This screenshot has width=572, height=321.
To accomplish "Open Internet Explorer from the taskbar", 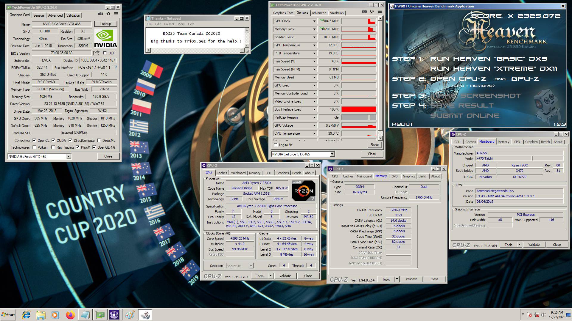I will point(27,315).
